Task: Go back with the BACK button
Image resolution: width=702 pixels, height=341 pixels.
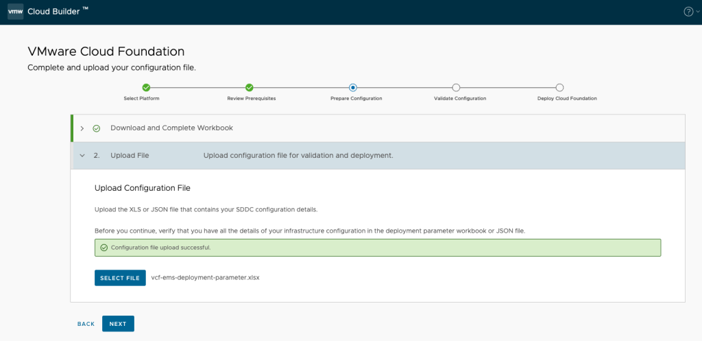Action: (86, 324)
